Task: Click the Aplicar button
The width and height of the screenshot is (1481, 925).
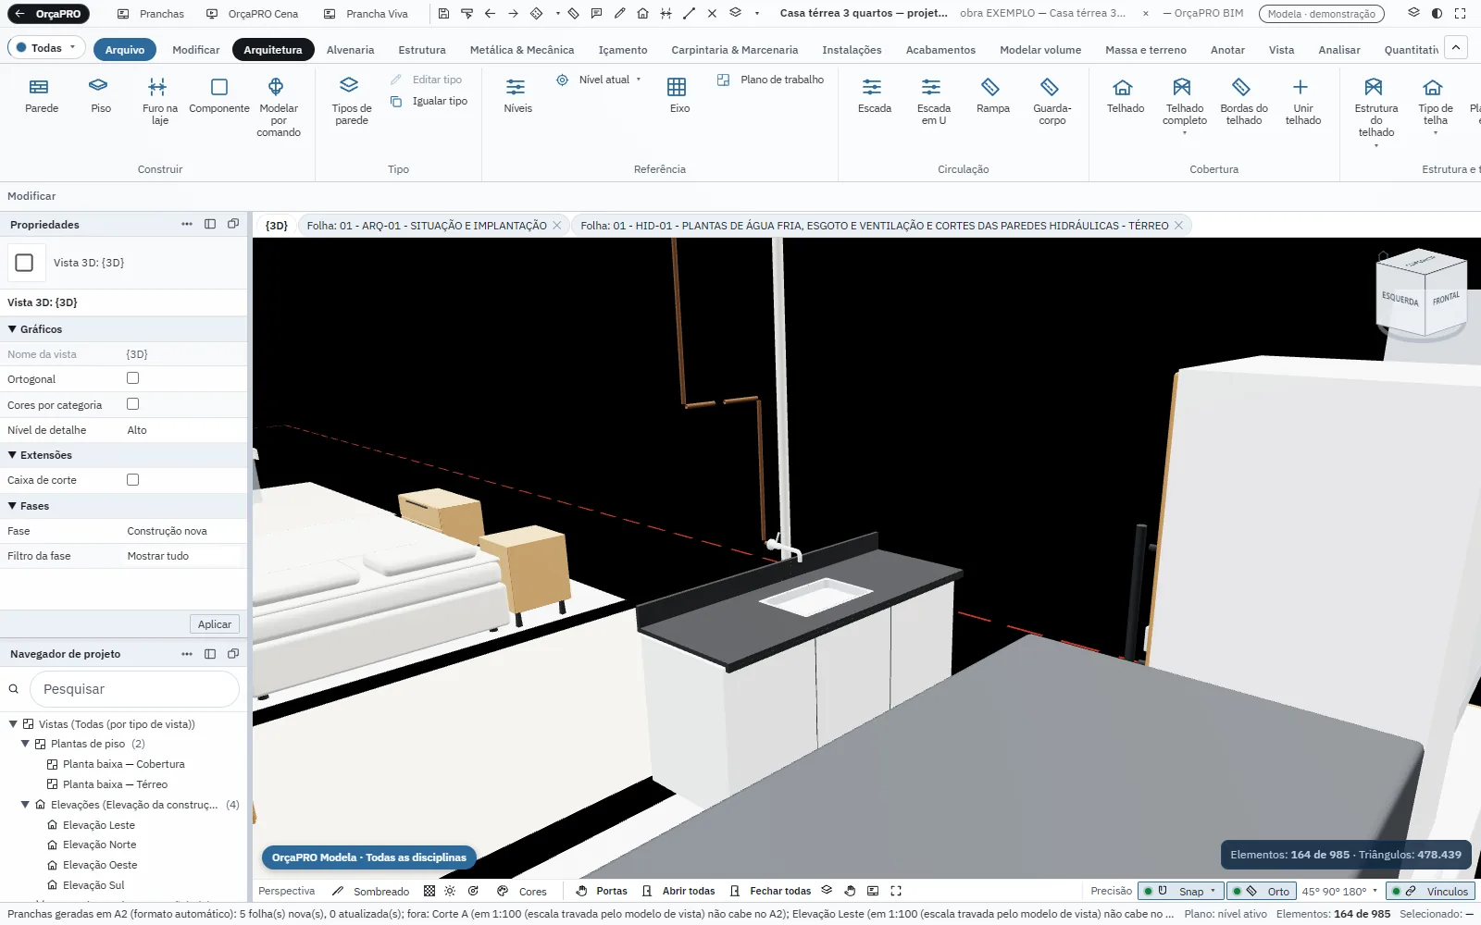Action: pyautogui.click(x=215, y=624)
